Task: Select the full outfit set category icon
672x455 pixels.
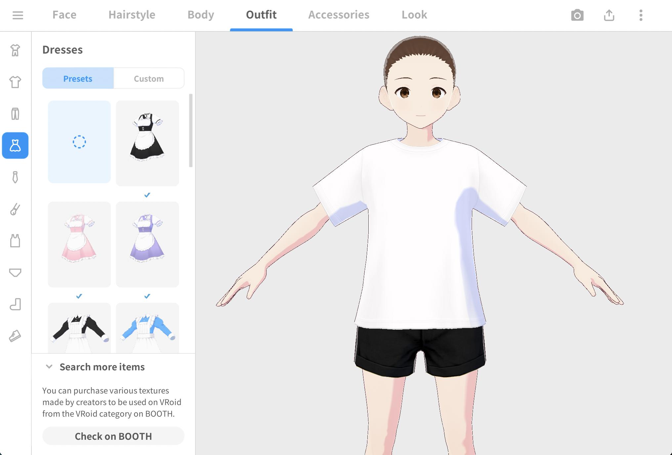Action: click(x=15, y=50)
